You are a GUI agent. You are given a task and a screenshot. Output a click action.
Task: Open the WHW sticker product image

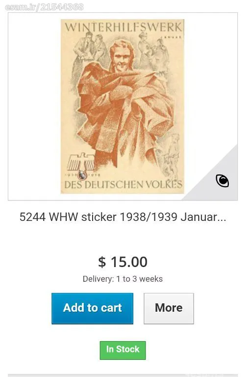point(123,106)
